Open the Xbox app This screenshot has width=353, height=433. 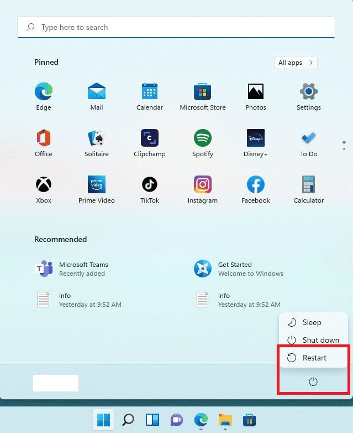click(x=44, y=189)
